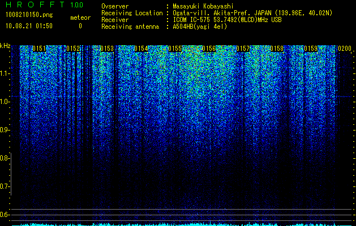
Task: Click the 1.0.0 version number
Action: point(76,5)
